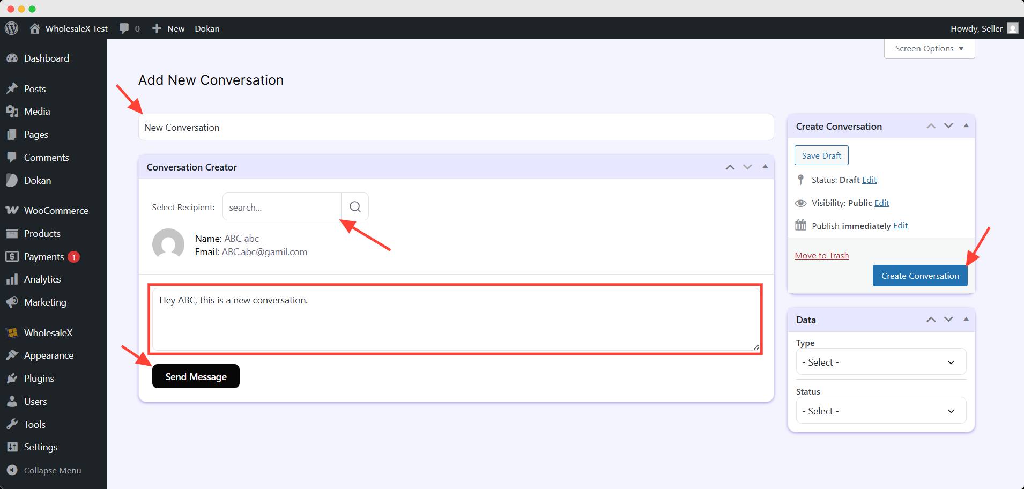The width and height of the screenshot is (1024, 489).
Task: Move Data panel up
Action: point(931,320)
